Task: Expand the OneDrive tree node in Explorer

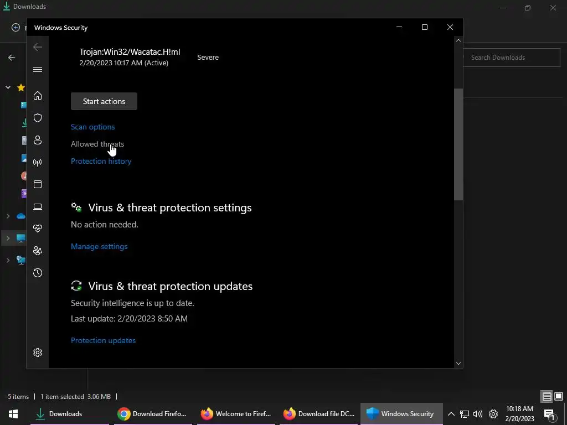Action: tap(8, 216)
